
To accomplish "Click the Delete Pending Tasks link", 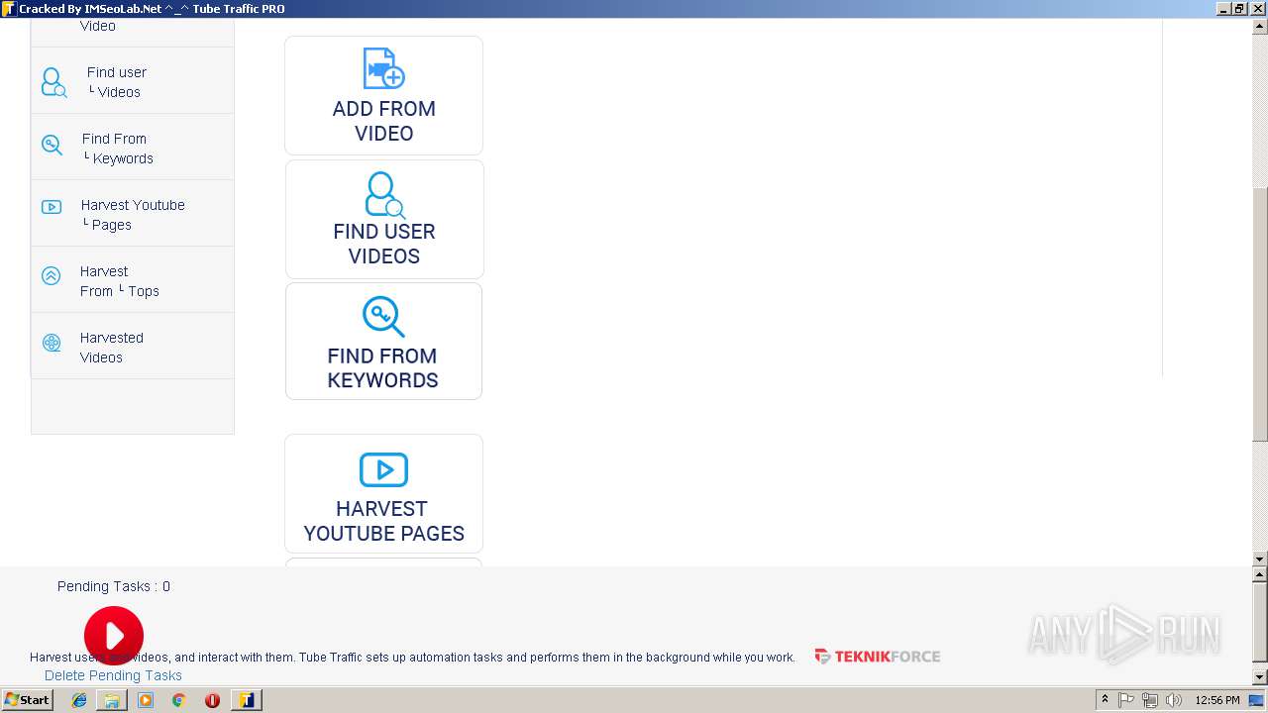I will pyautogui.click(x=113, y=675).
